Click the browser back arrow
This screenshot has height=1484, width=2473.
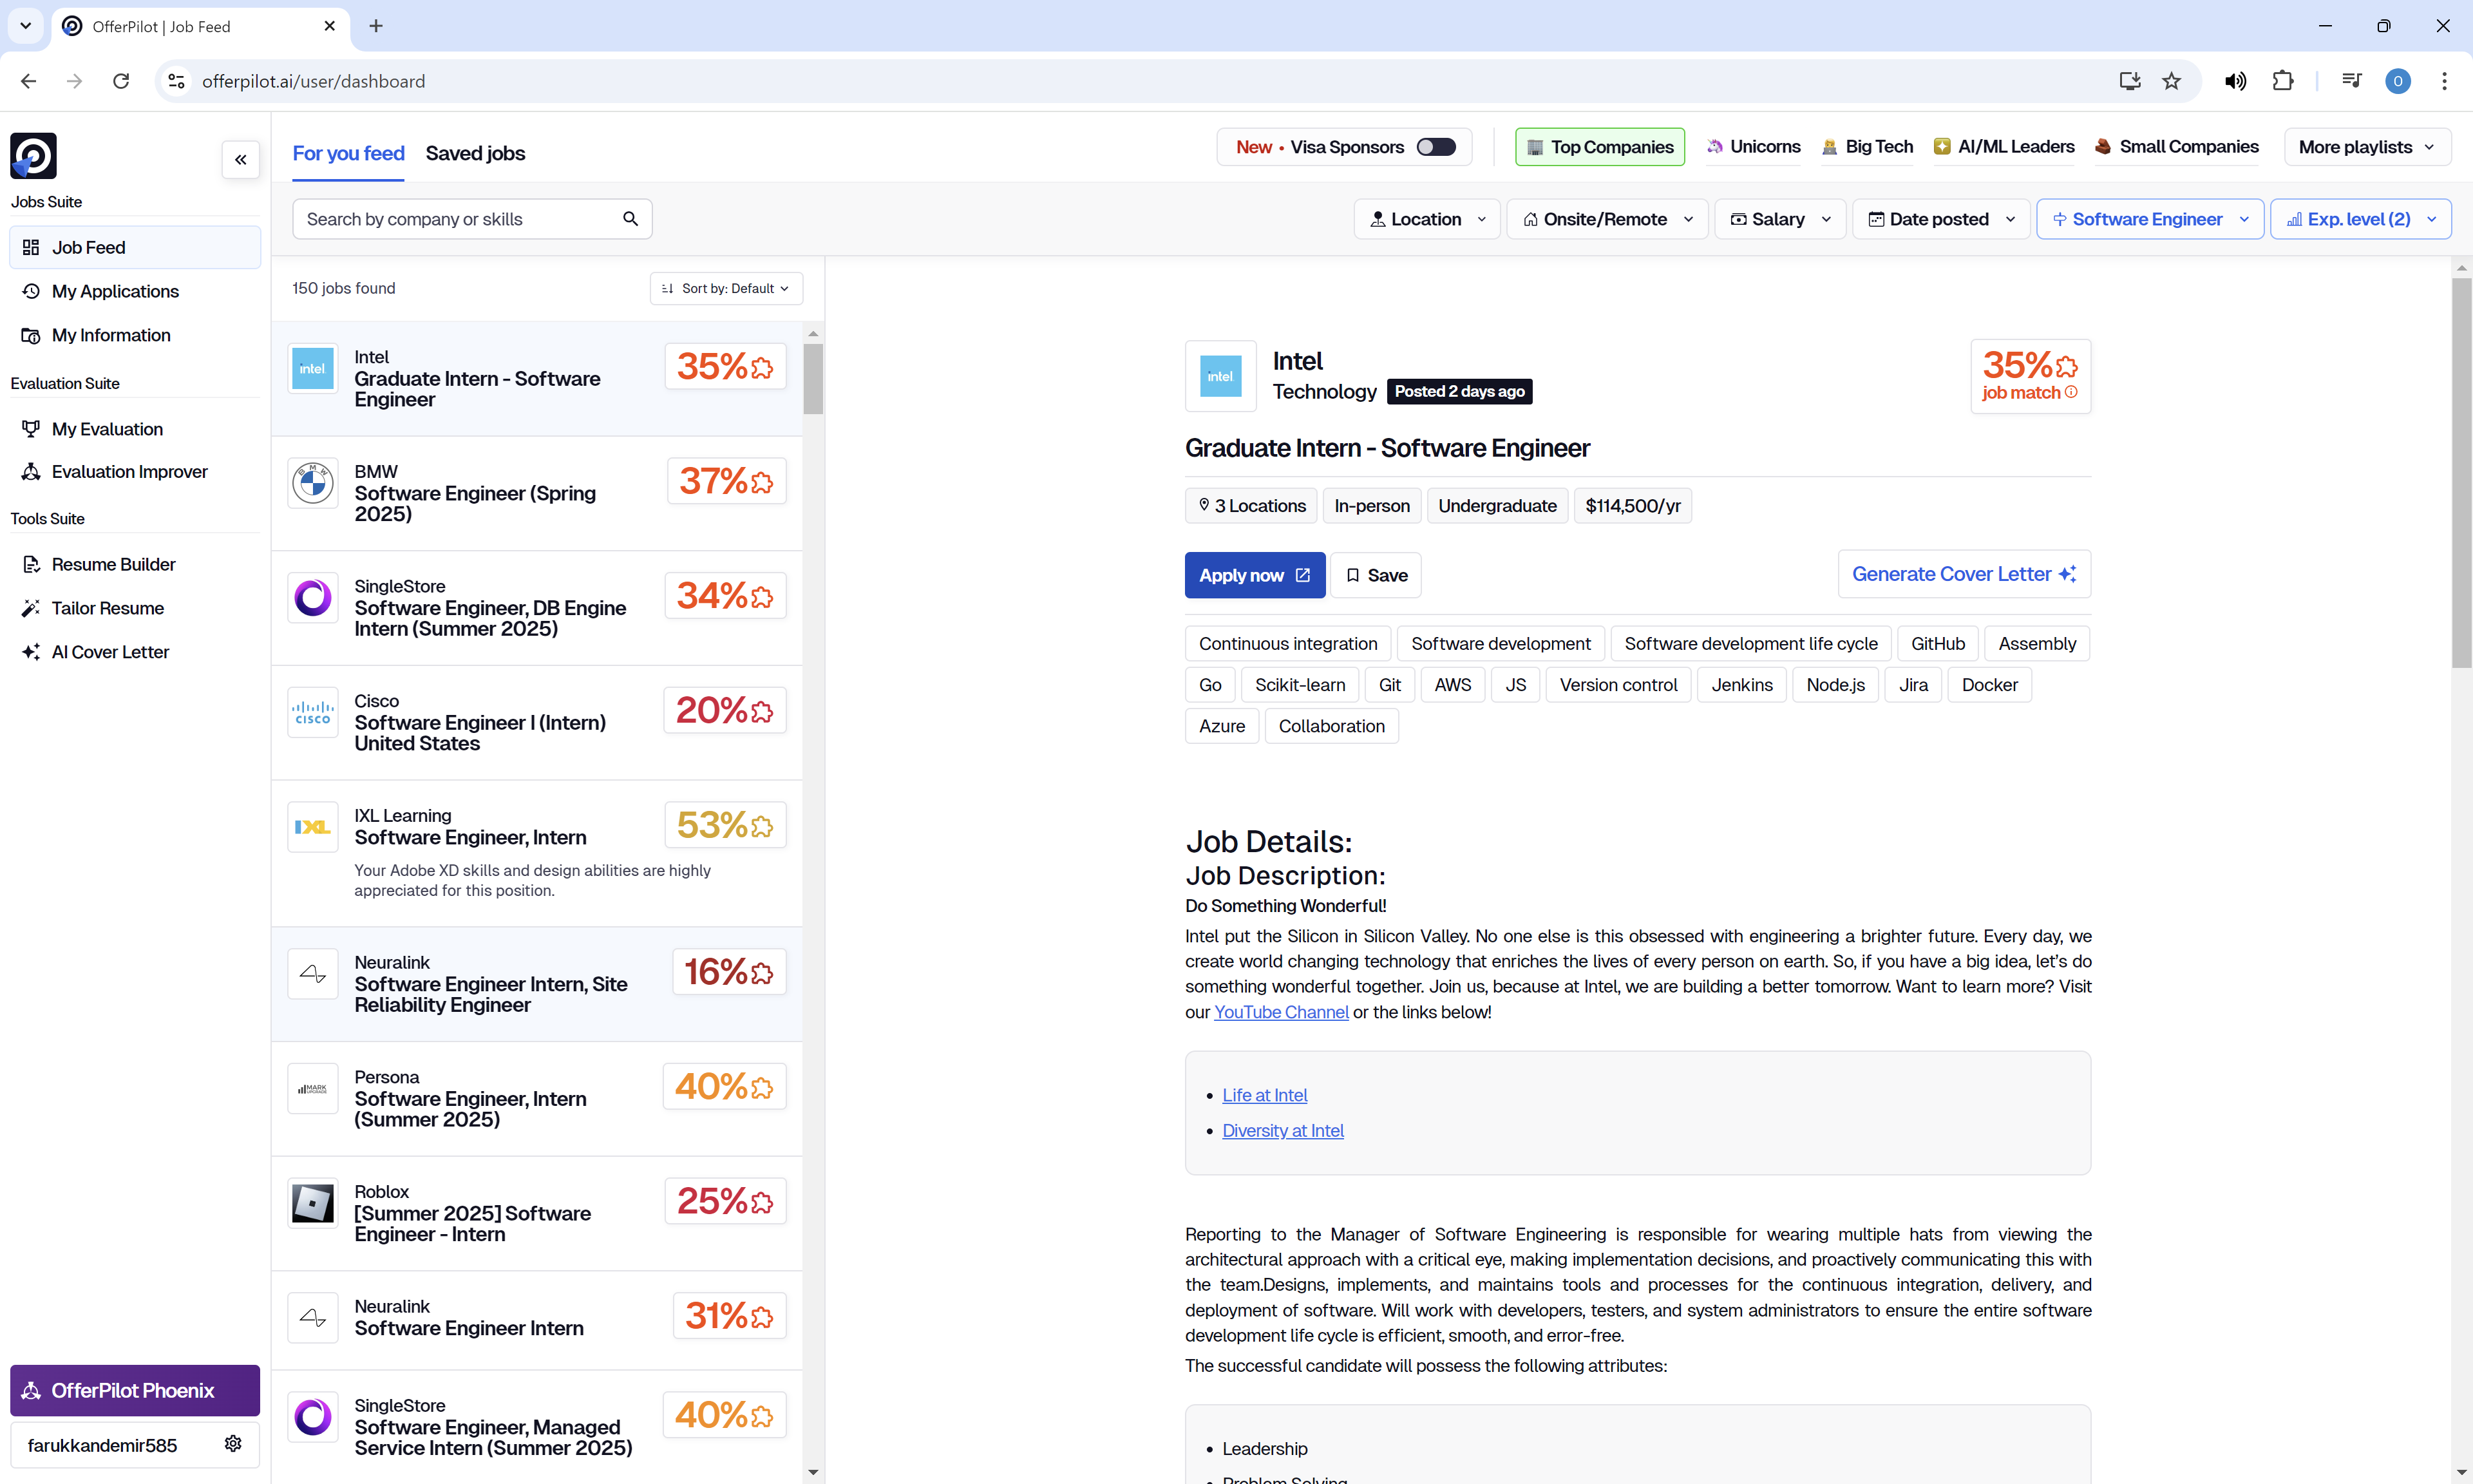[x=29, y=81]
